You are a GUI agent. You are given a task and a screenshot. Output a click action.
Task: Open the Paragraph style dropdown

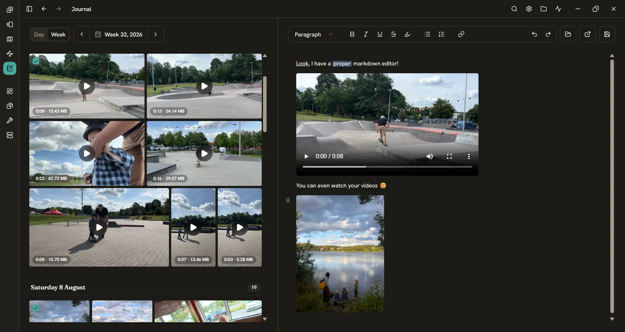click(313, 35)
